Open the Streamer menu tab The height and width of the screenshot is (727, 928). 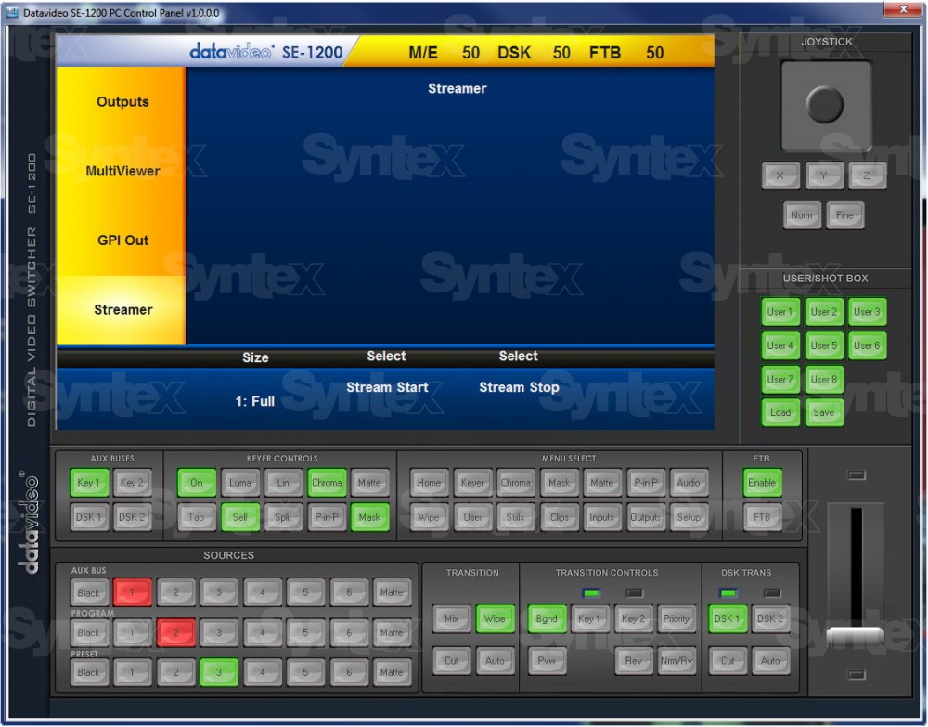pyautogui.click(x=122, y=310)
